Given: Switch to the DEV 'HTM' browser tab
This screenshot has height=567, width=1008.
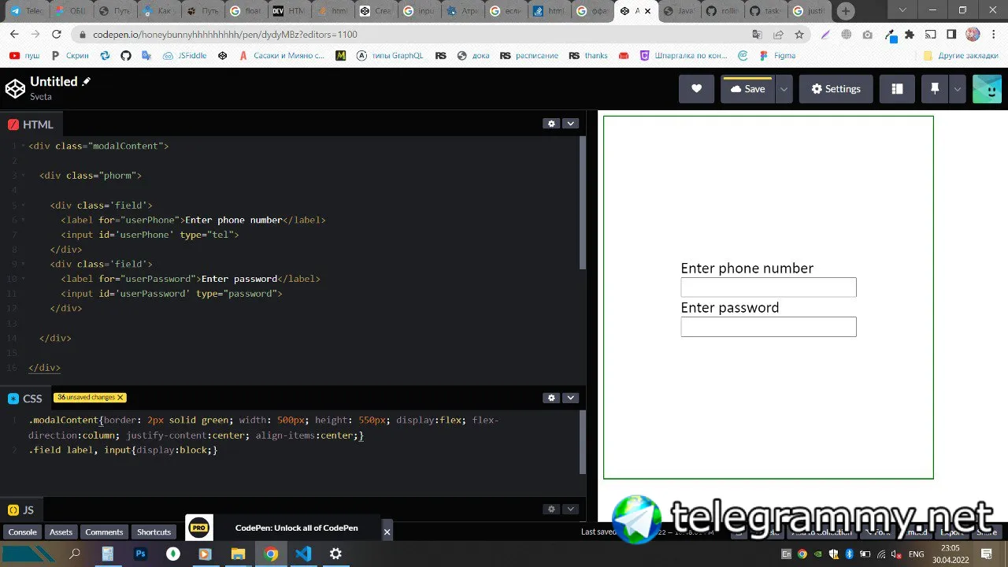Looking at the screenshot, I should (x=288, y=11).
